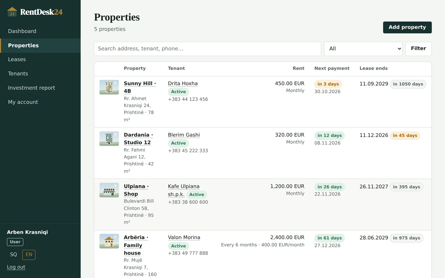Click the Next payment column header
Viewport: 445px width, 278px height.
click(x=332, y=68)
